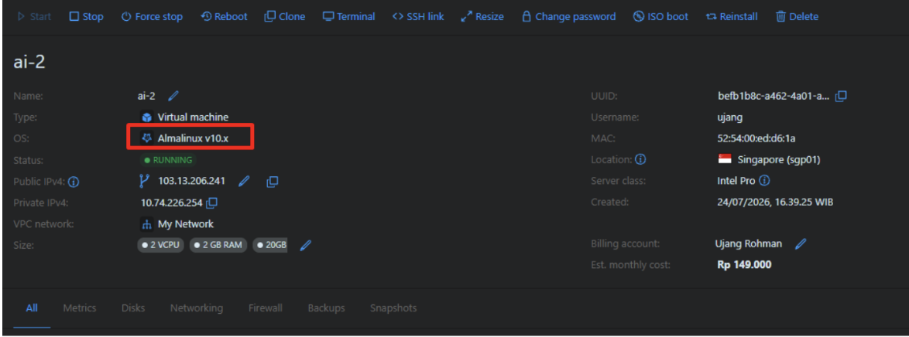Click the Almalinux OS icon
The image size is (909, 337).
click(146, 138)
